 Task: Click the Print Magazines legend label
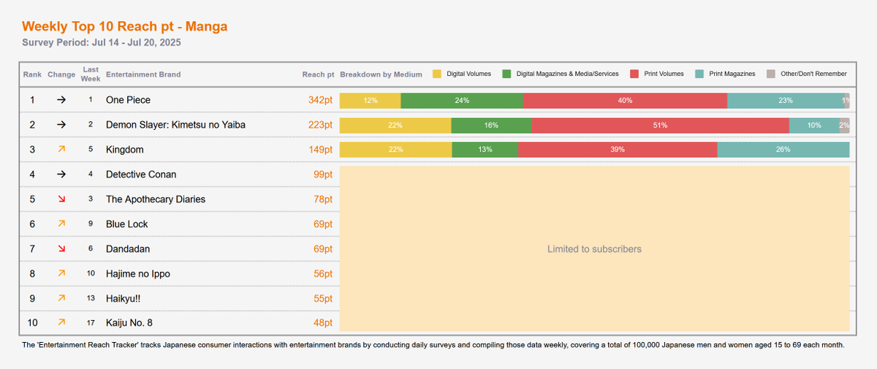(x=732, y=74)
